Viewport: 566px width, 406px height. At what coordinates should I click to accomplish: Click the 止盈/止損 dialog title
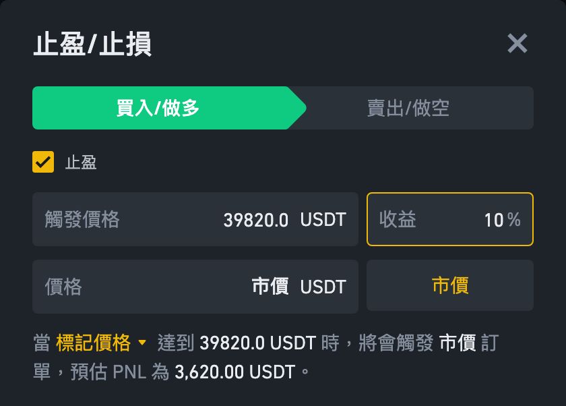[x=92, y=45]
